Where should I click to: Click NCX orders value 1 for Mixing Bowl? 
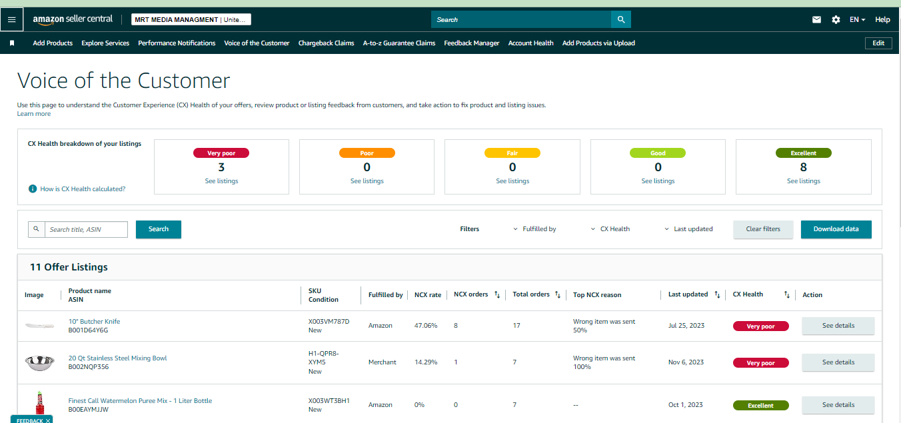(456, 362)
